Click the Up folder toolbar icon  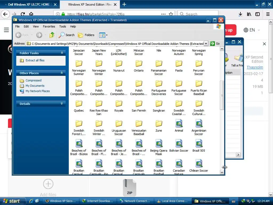coord(52,35)
